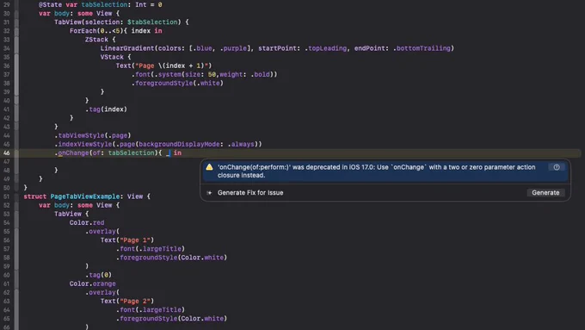This screenshot has width=585, height=330.
Task: Click line number 30 in the gutter
Action: point(6,14)
